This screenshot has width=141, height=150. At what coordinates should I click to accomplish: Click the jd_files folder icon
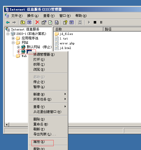tap(57, 34)
